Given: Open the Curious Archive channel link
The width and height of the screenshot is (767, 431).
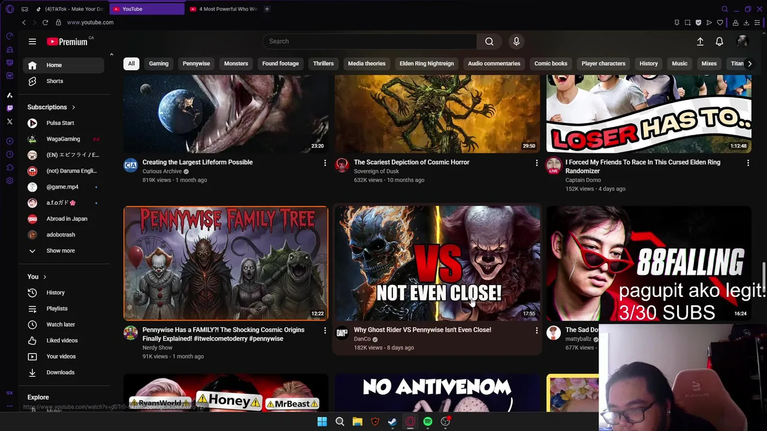Looking at the screenshot, I should click(x=162, y=171).
